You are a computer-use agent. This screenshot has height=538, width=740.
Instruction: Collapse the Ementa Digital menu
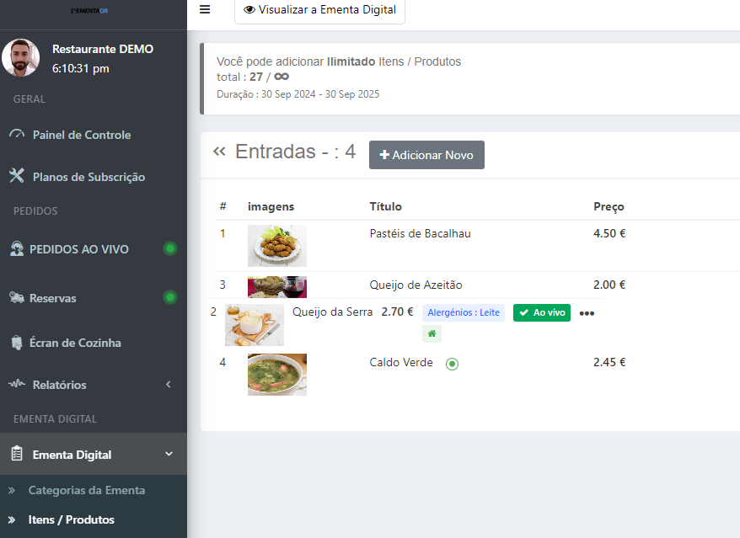(x=169, y=455)
